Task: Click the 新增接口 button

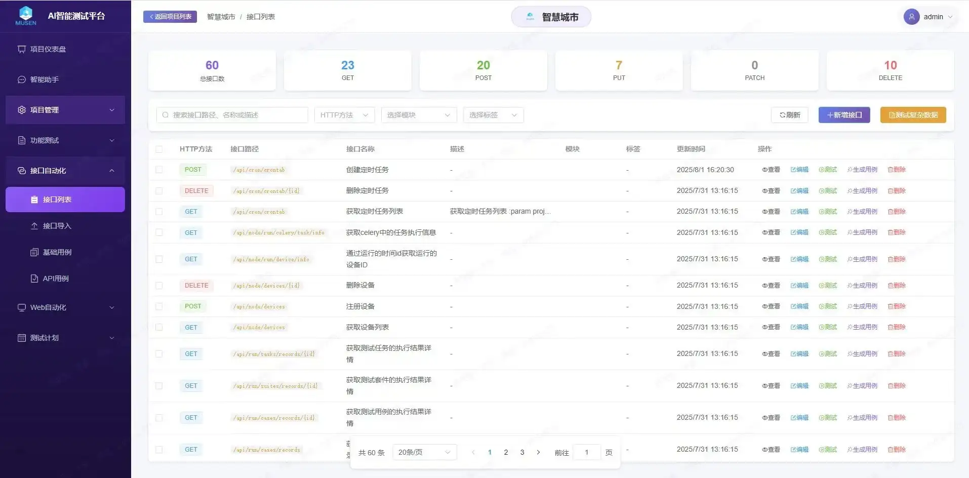Action: (843, 115)
